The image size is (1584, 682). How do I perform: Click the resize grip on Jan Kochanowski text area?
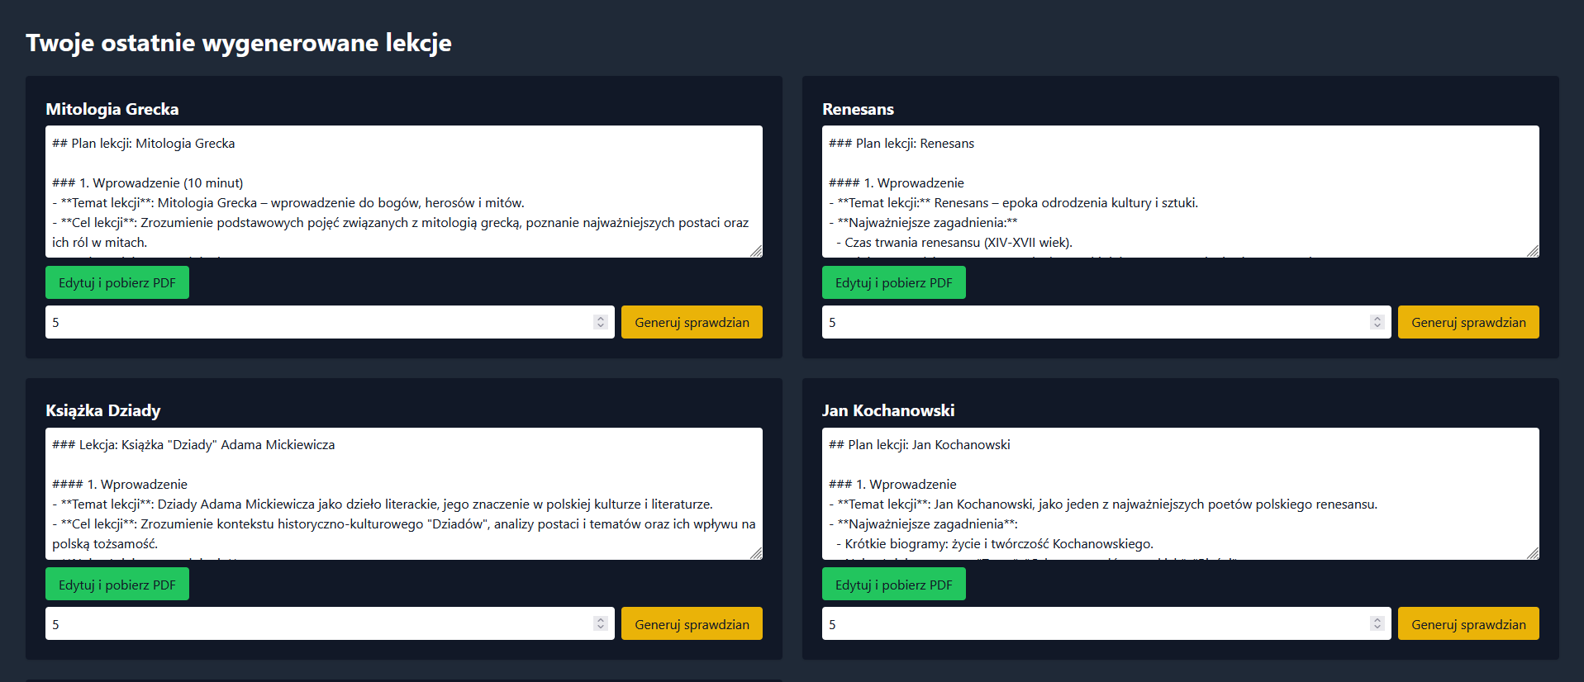tap(1533, 553)
